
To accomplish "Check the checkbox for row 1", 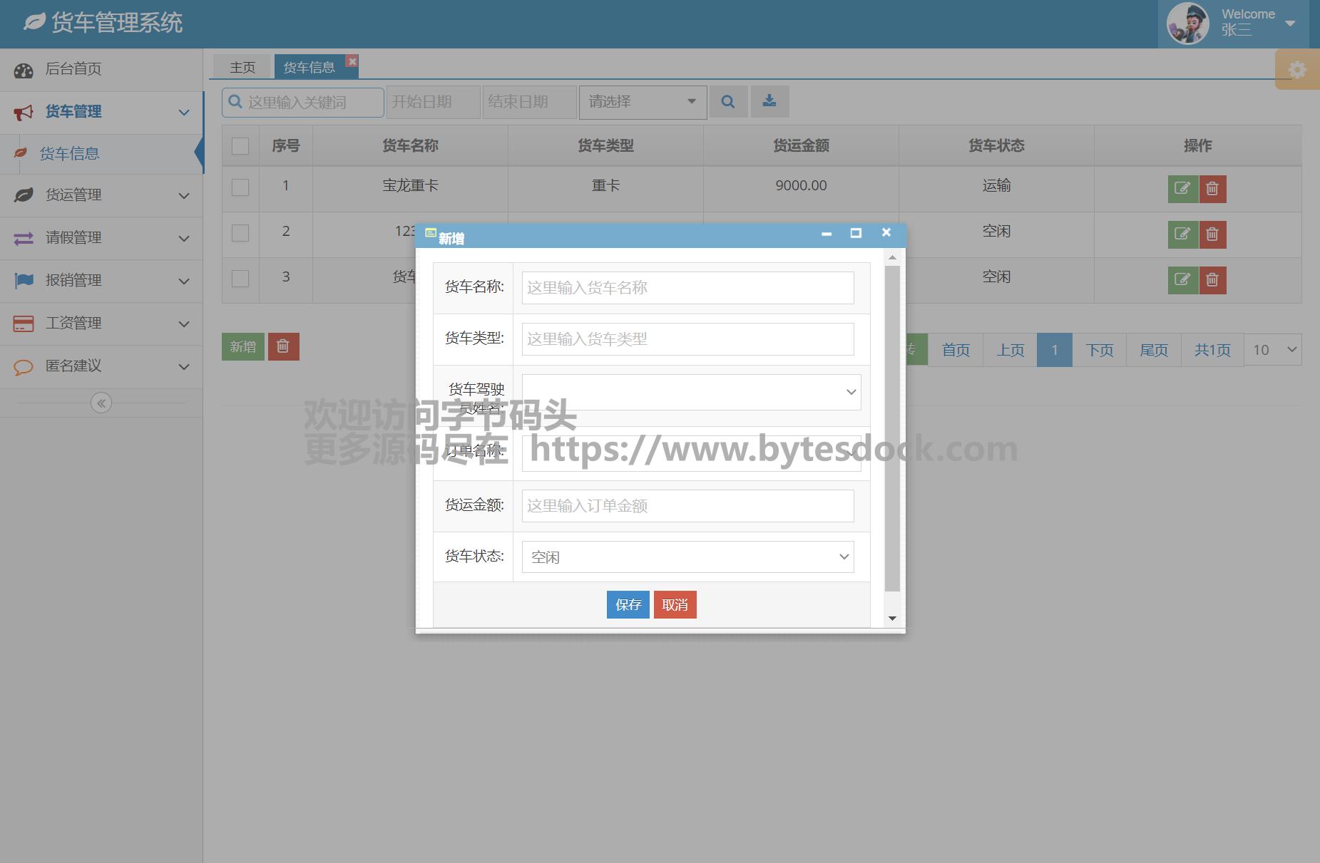I will coord(240,187).
